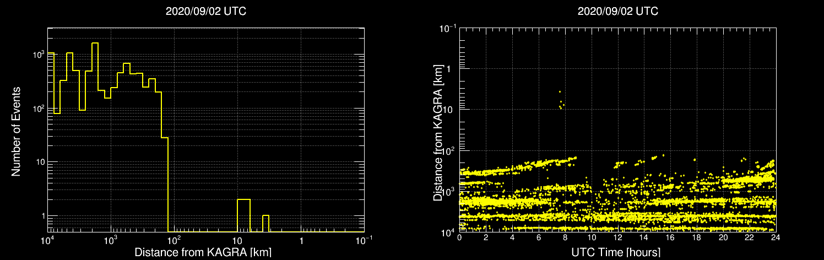
Task: Click the 22 hour tick on UTC Time axis
Action: pyautogui.click(x=750, y=237)
